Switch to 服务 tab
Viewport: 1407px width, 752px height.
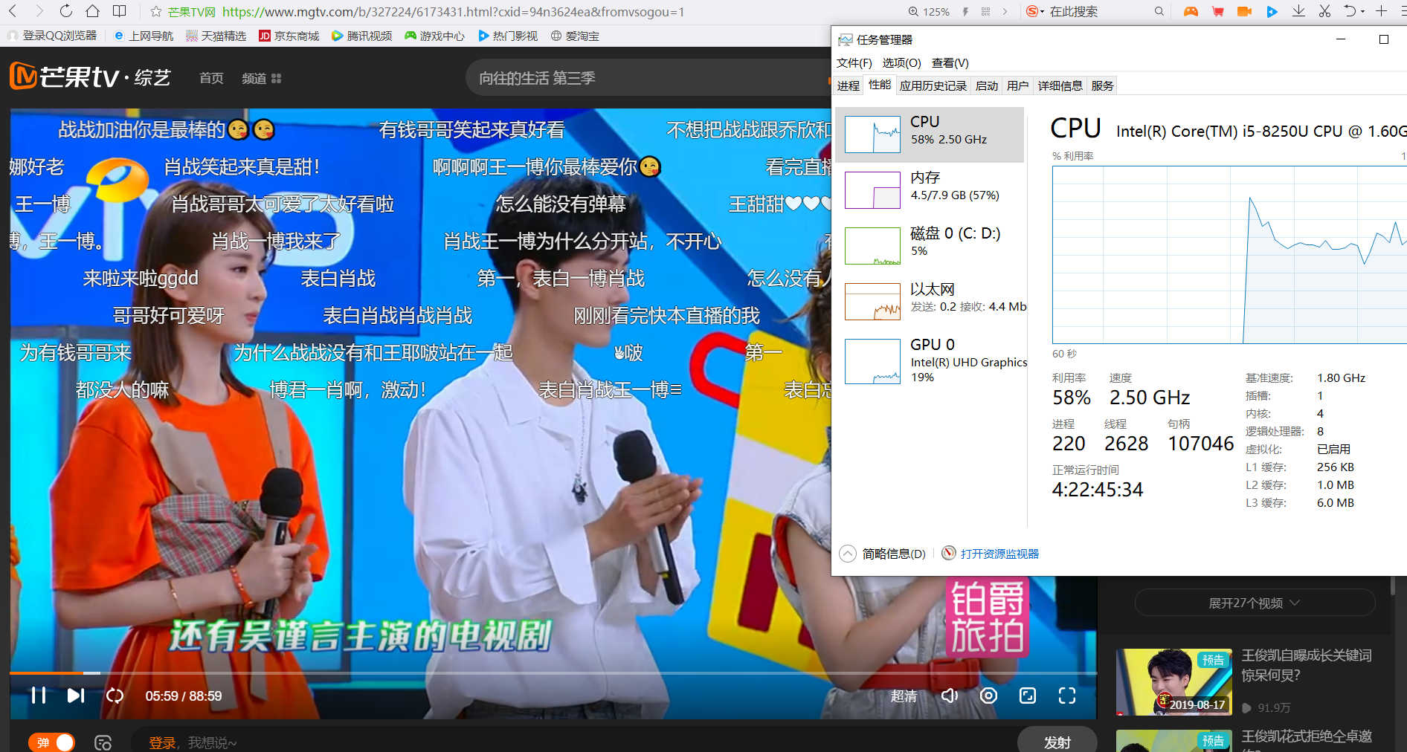pyautogui.click(x=1102, y=85)
